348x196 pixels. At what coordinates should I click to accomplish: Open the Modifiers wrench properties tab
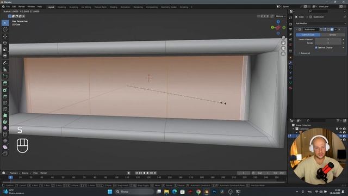290,63
